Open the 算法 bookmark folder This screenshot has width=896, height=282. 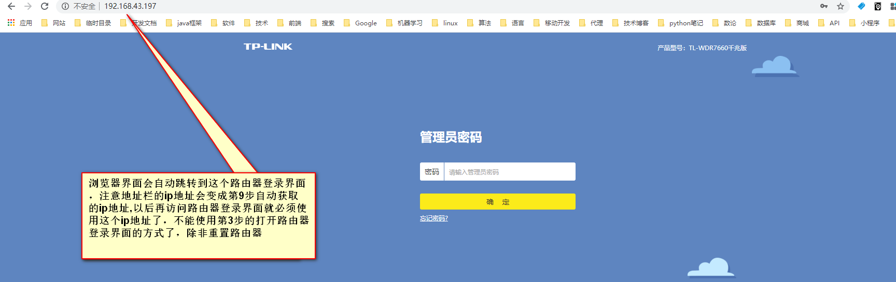pos(479,23)
